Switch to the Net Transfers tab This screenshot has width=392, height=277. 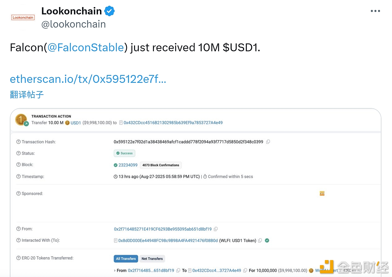pyautogui.click(x=152, y=259)
